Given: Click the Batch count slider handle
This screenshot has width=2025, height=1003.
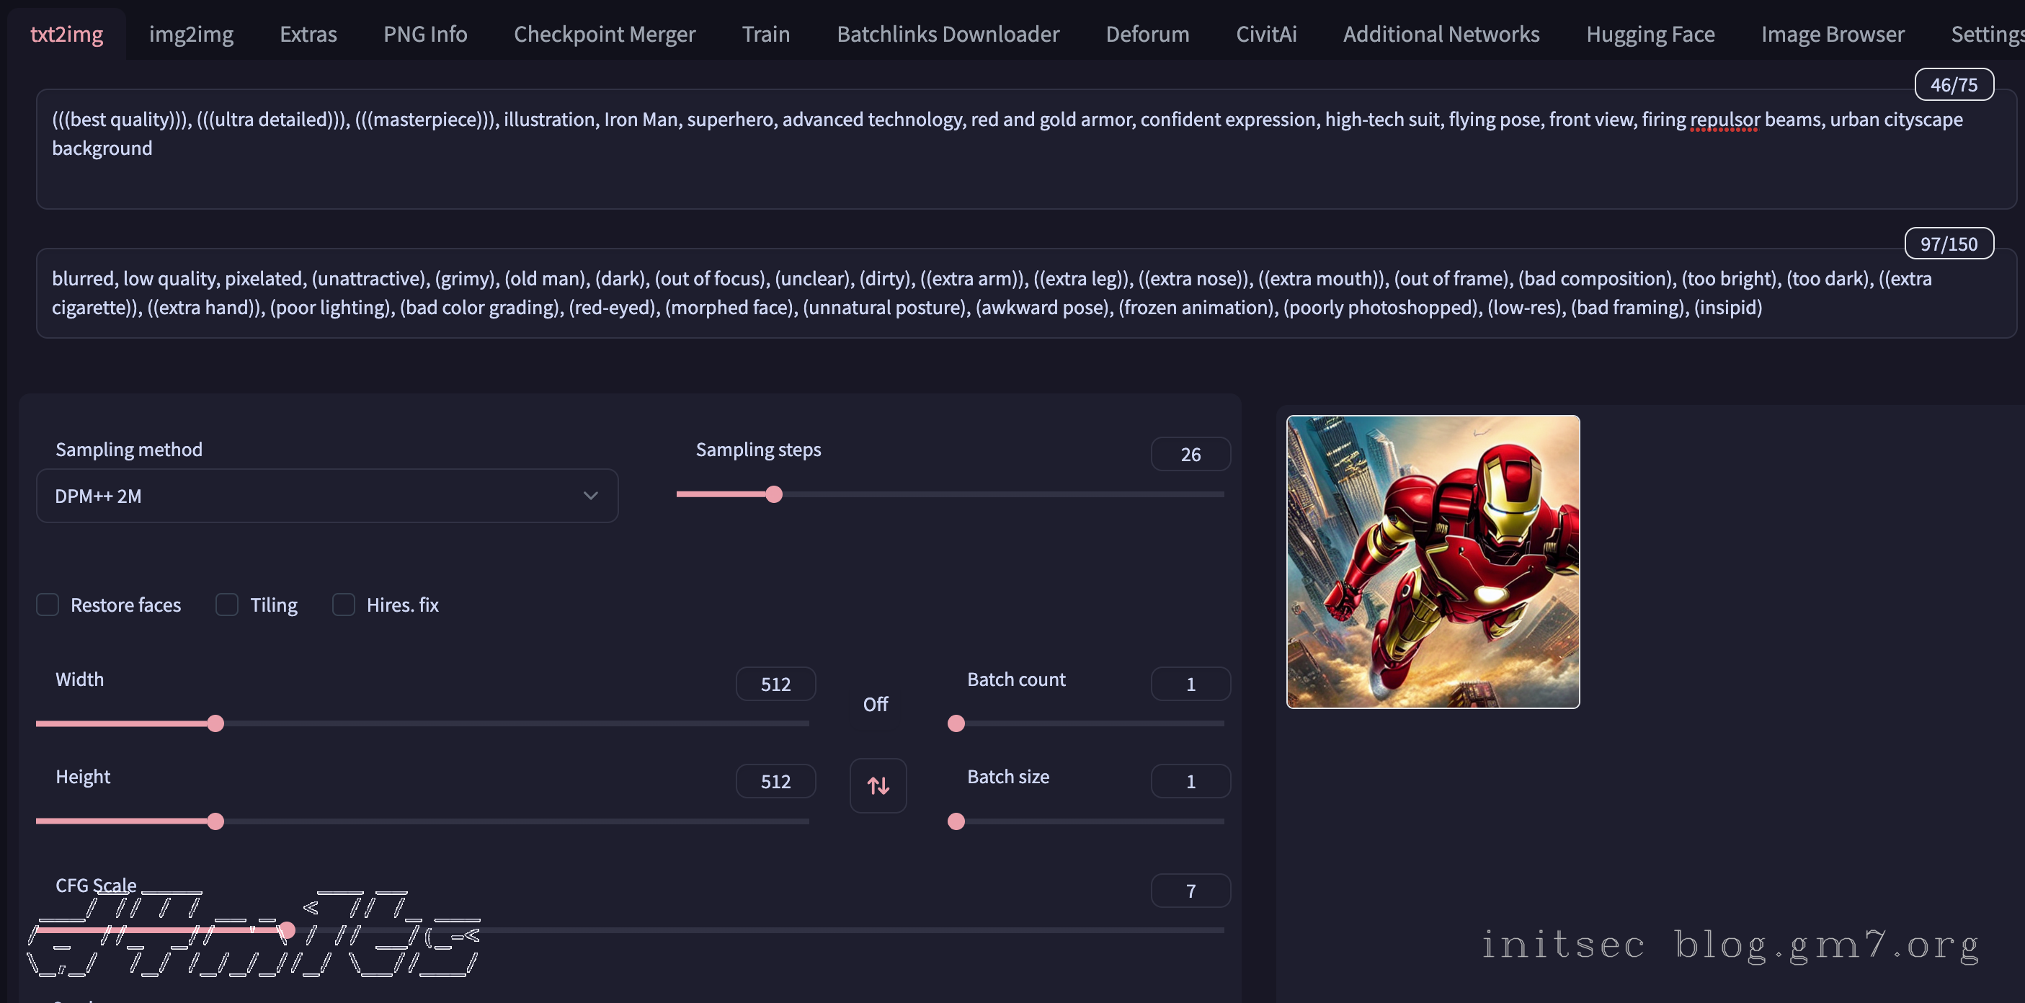Looking at the screenshot, I should [x=956, y=723].
